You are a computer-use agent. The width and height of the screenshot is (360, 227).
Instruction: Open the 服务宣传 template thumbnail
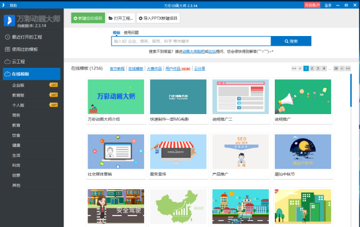(178, 152)
